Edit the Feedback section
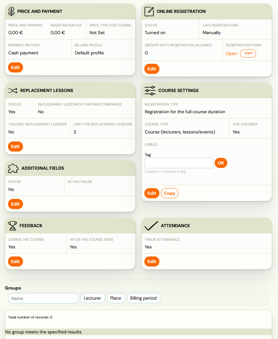Screen dimensions: 278x339 point(16,262)
